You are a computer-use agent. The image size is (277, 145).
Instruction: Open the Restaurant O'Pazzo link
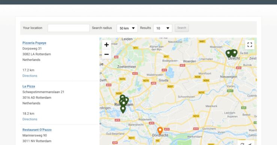coord(37,130)
